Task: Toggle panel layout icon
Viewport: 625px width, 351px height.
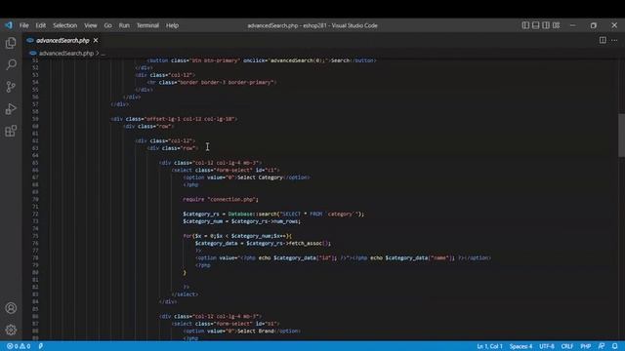Action: (x=536, y=25)
